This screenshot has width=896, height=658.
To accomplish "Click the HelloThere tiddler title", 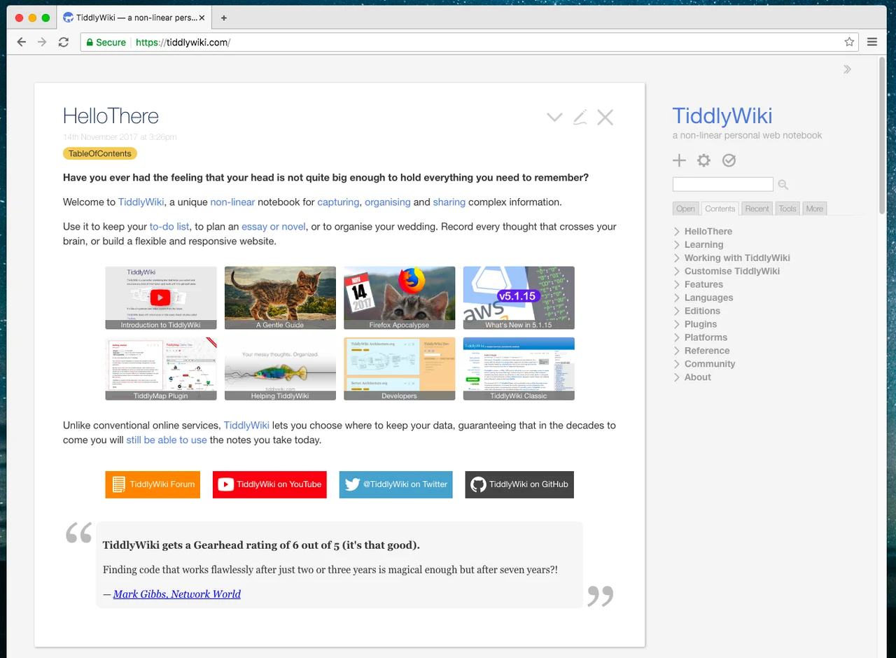I will tap(111, 116).
